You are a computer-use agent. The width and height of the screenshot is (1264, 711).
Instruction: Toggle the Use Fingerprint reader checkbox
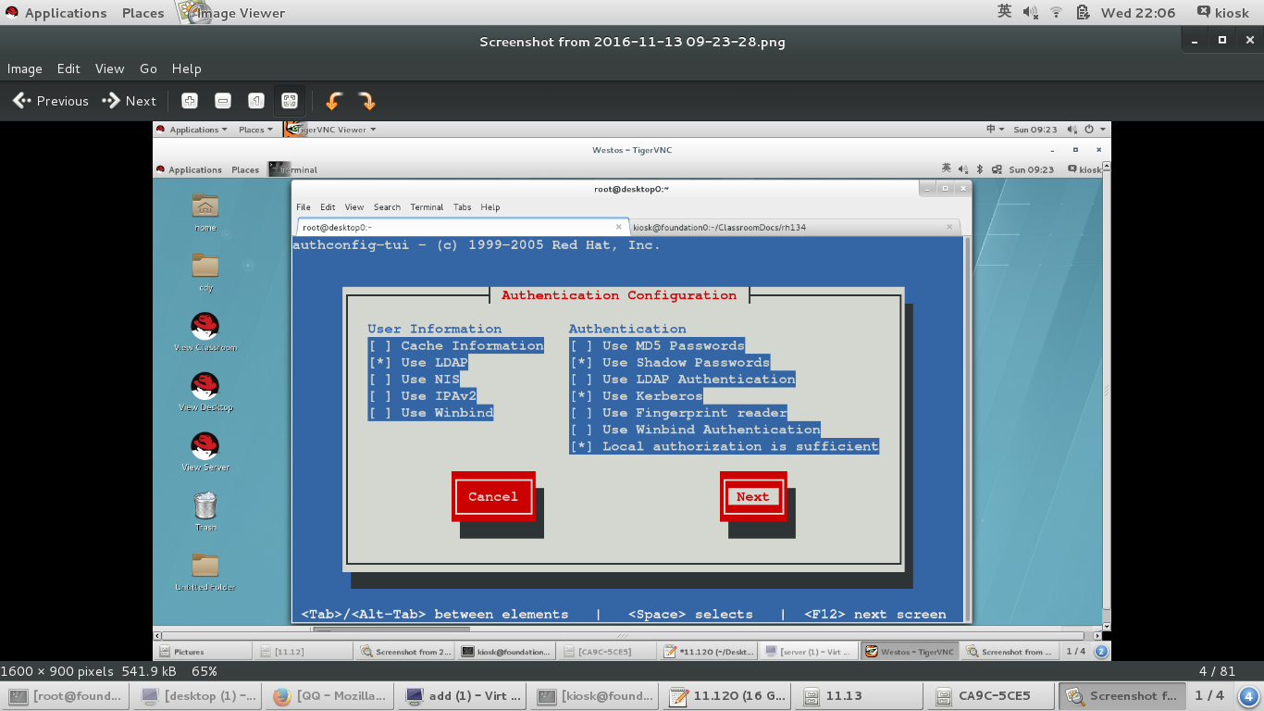pos(581,412)
